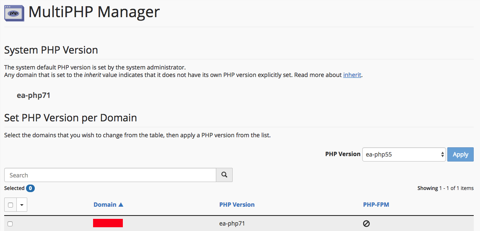Click into the domain Search field
Image resolution: width=480 pixels, height=231 pixels.
110,175
